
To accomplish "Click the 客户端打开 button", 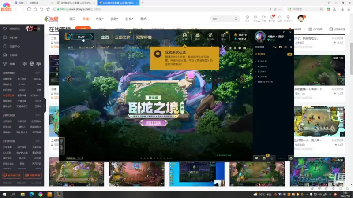I will (x=12, y=175).
